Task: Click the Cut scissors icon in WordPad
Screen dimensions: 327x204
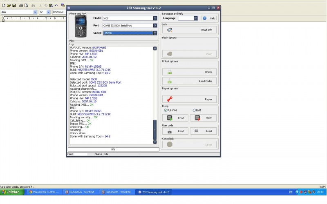Action: 40,5
